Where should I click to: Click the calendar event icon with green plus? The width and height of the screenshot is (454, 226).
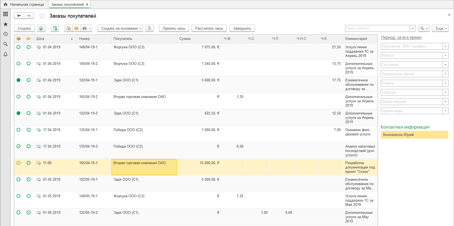55,28
